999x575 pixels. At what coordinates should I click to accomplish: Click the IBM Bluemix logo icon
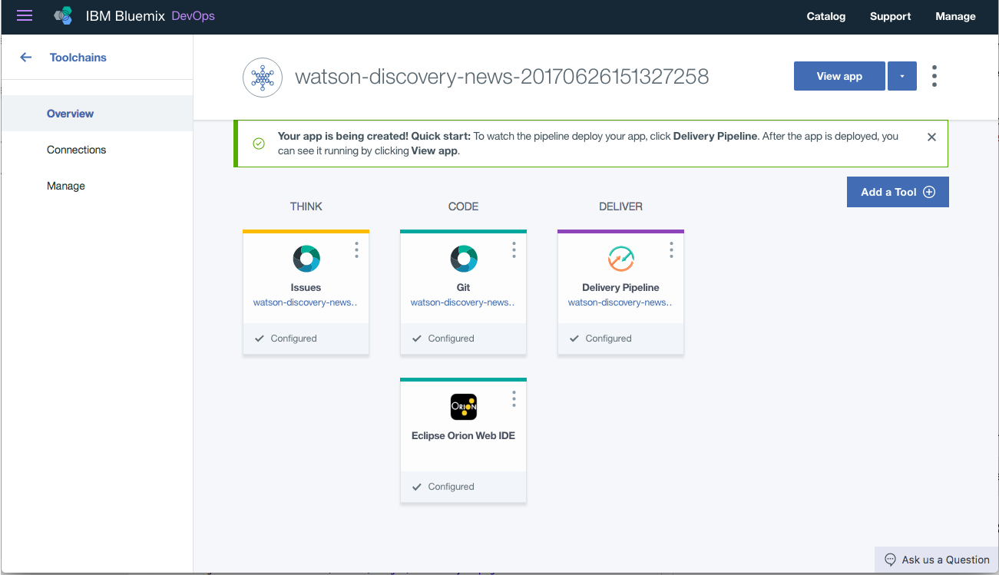point(63,15)
